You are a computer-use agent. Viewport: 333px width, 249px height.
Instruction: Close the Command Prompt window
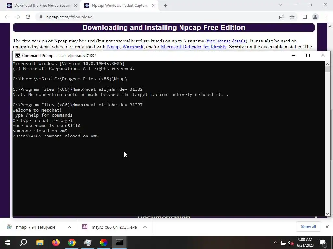click(323, 55)
